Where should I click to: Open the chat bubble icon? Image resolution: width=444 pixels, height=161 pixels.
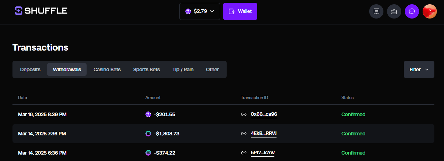412,11
